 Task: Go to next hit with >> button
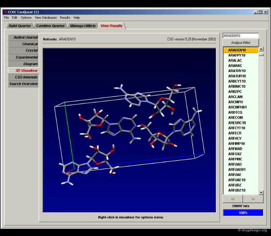point(253,199)
